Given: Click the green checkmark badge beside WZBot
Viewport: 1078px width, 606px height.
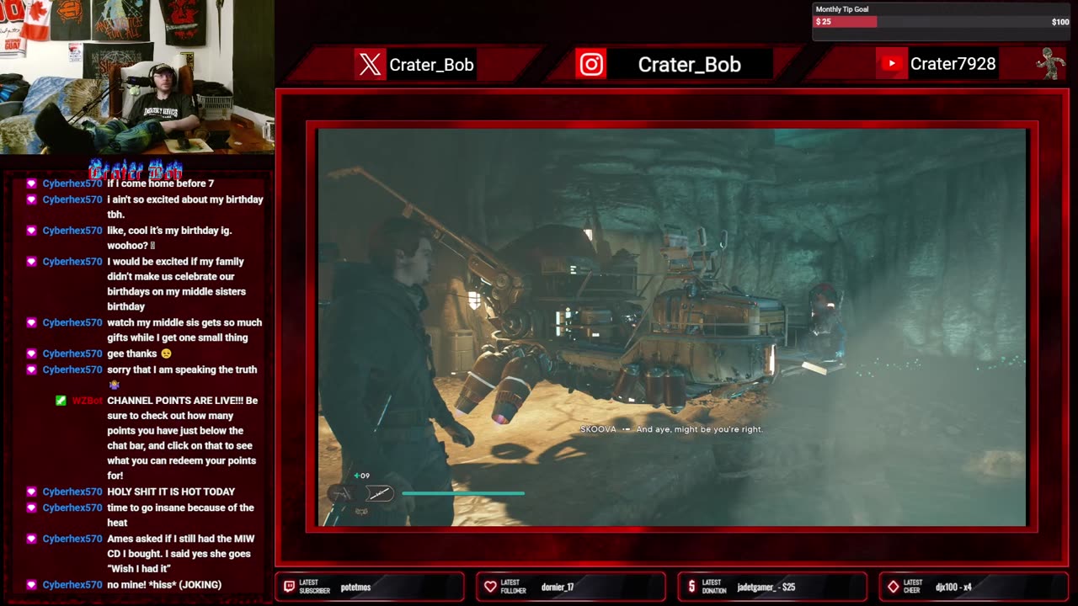Looking at the screenshot, I should [x=61, y=401].
